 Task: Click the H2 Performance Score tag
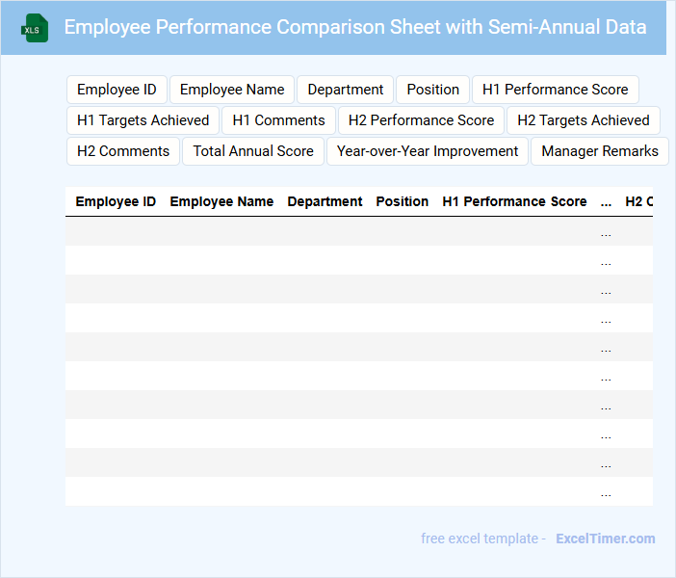[421, 120]
